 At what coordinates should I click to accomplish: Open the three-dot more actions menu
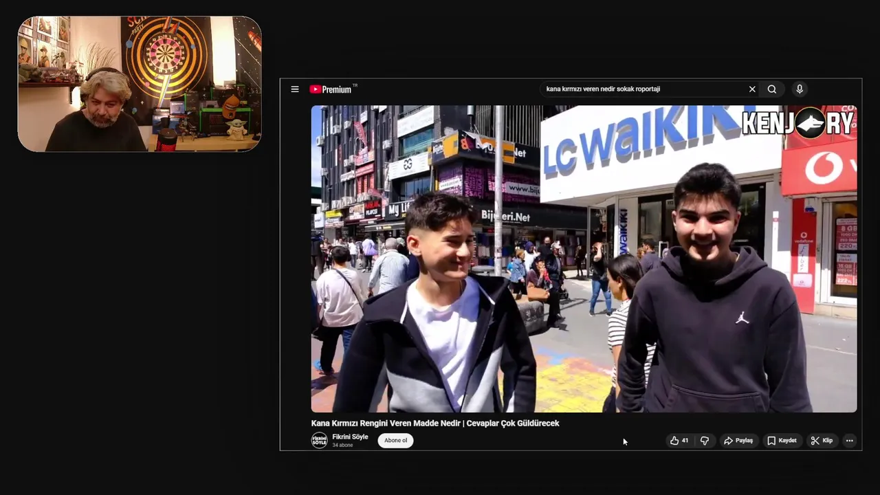click(850, 441)
